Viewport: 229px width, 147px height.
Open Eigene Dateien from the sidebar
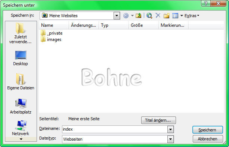[x=21, y=82]
